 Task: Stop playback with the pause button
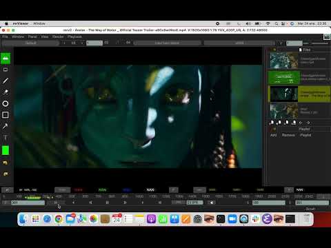107,203
